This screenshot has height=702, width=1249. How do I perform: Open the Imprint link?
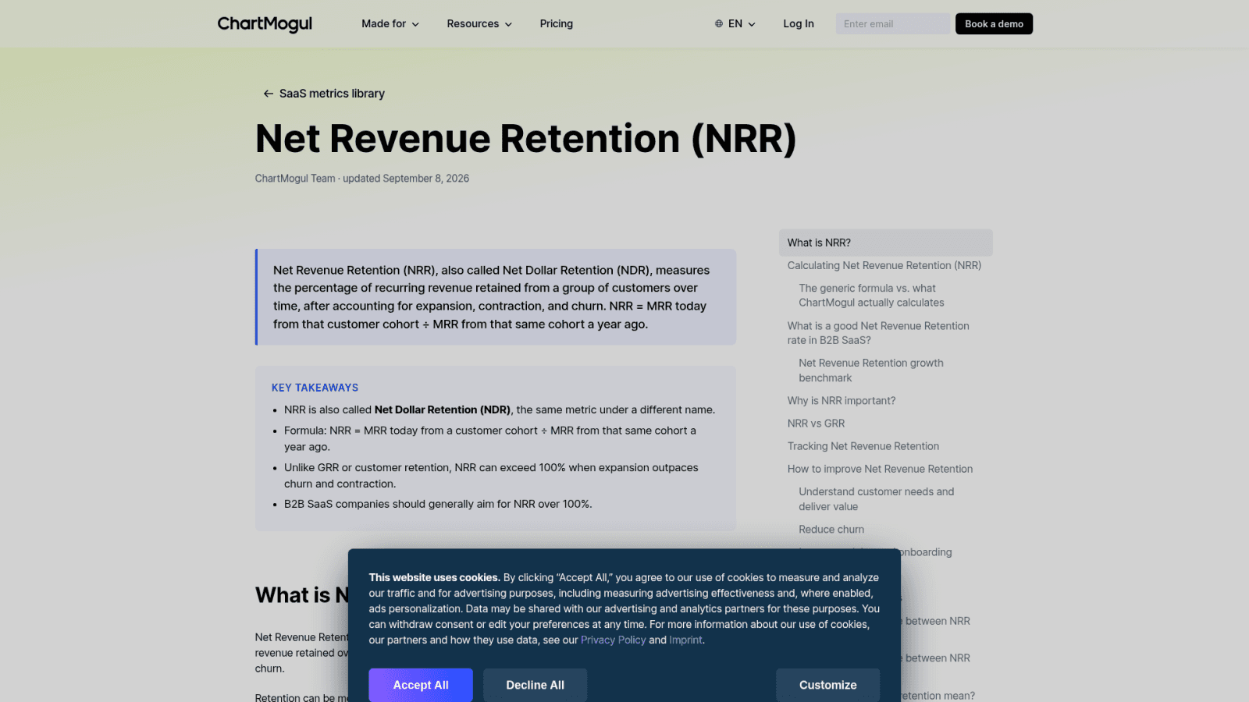(685, 640)
